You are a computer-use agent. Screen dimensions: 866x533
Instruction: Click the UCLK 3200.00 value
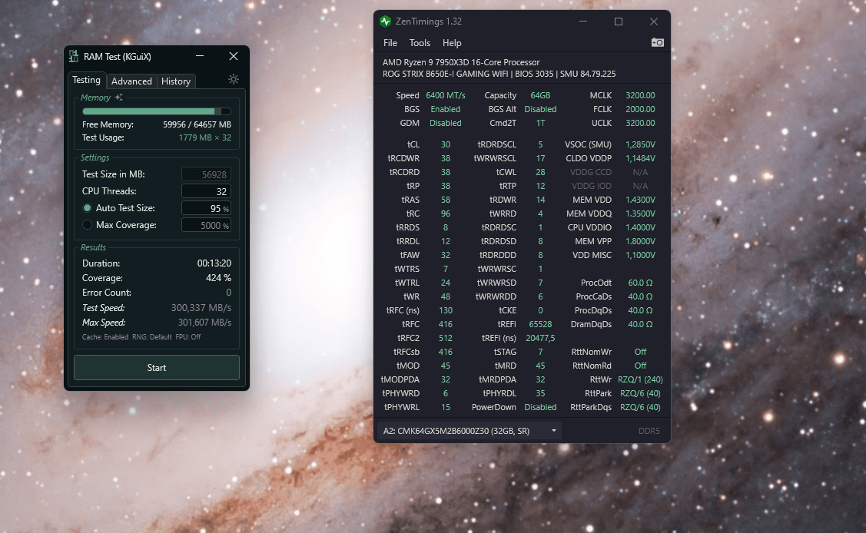tap(640, 123)
